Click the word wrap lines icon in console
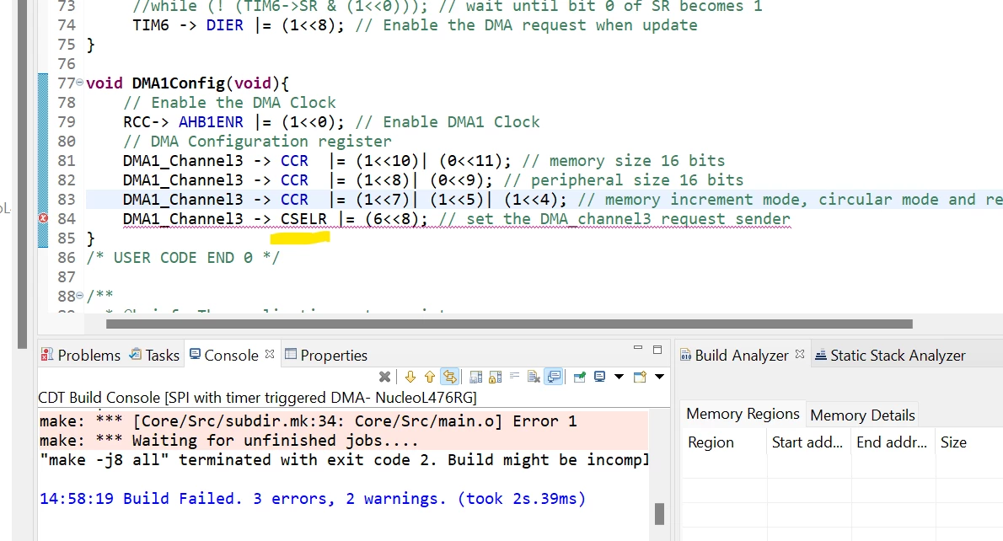This screenshot has height=541, width=1003. pyautogui.click(x=514, y=375)
